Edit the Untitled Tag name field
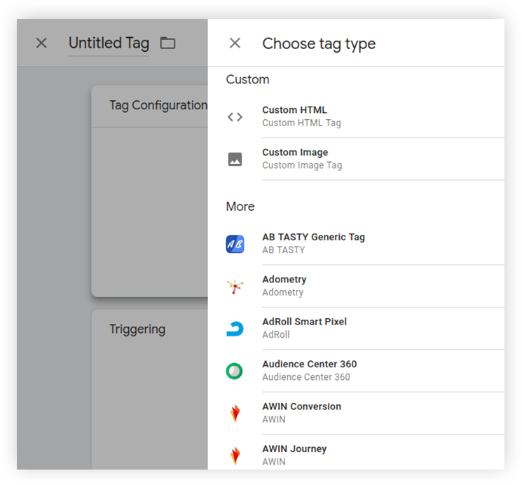The height and width of the screenshot is (485, 522). point(109,43)
